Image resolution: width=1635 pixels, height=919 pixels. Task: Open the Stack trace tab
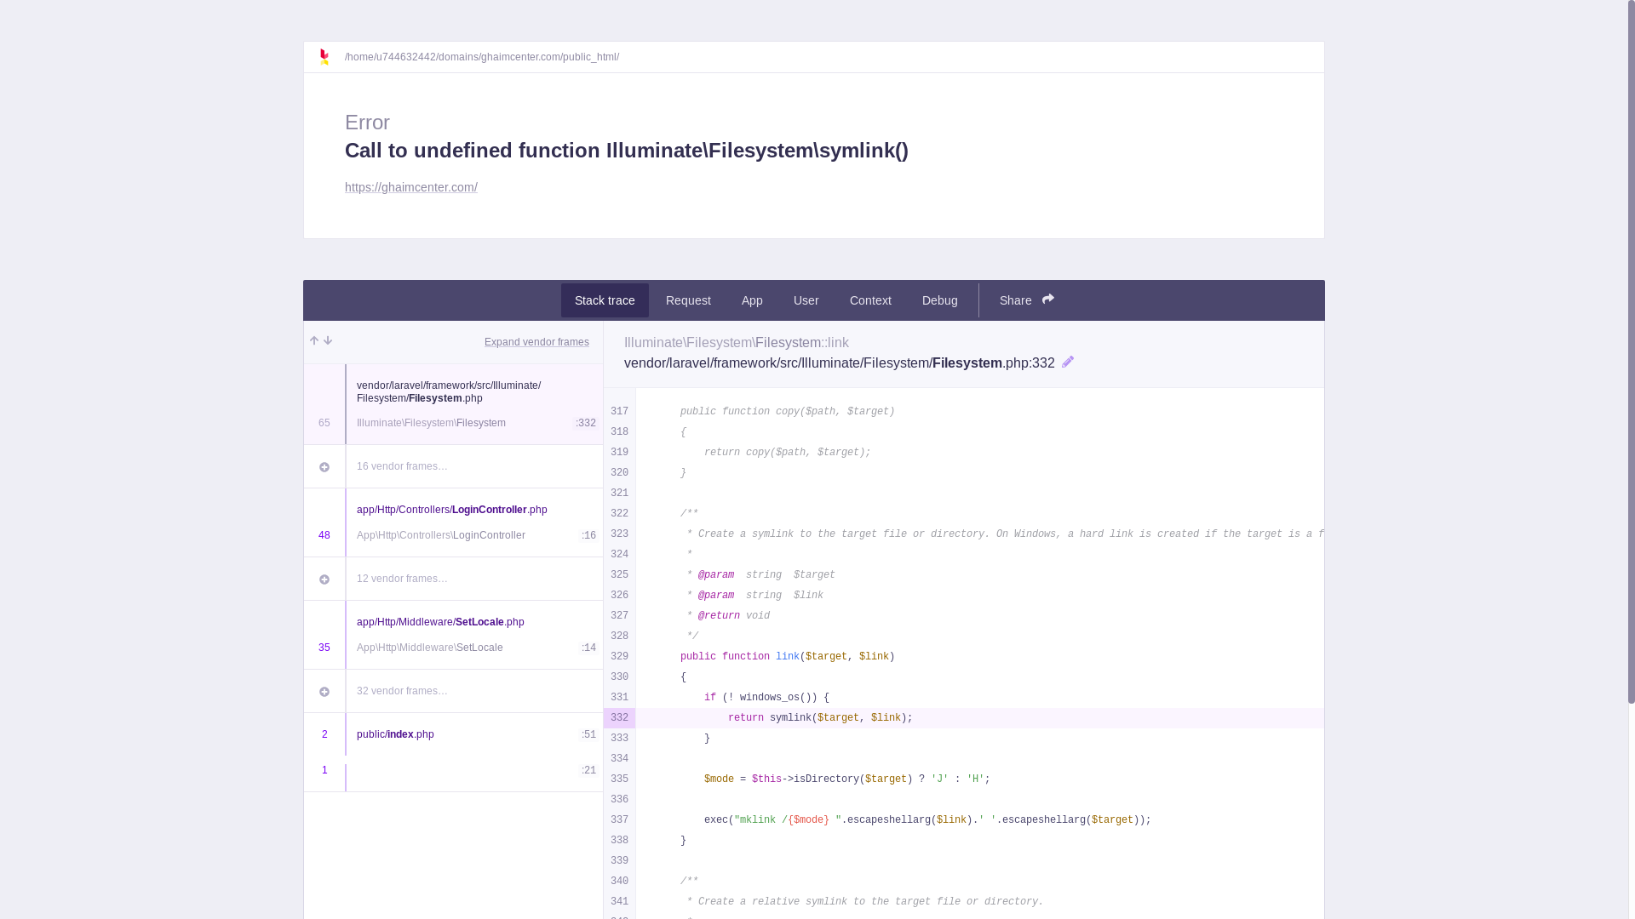[x=605, y=300]
